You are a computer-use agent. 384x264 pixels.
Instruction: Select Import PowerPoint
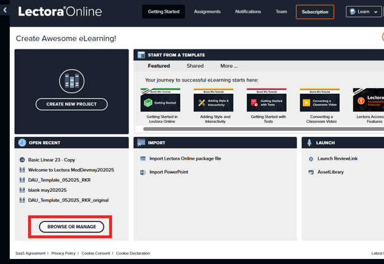click(169, 172)
